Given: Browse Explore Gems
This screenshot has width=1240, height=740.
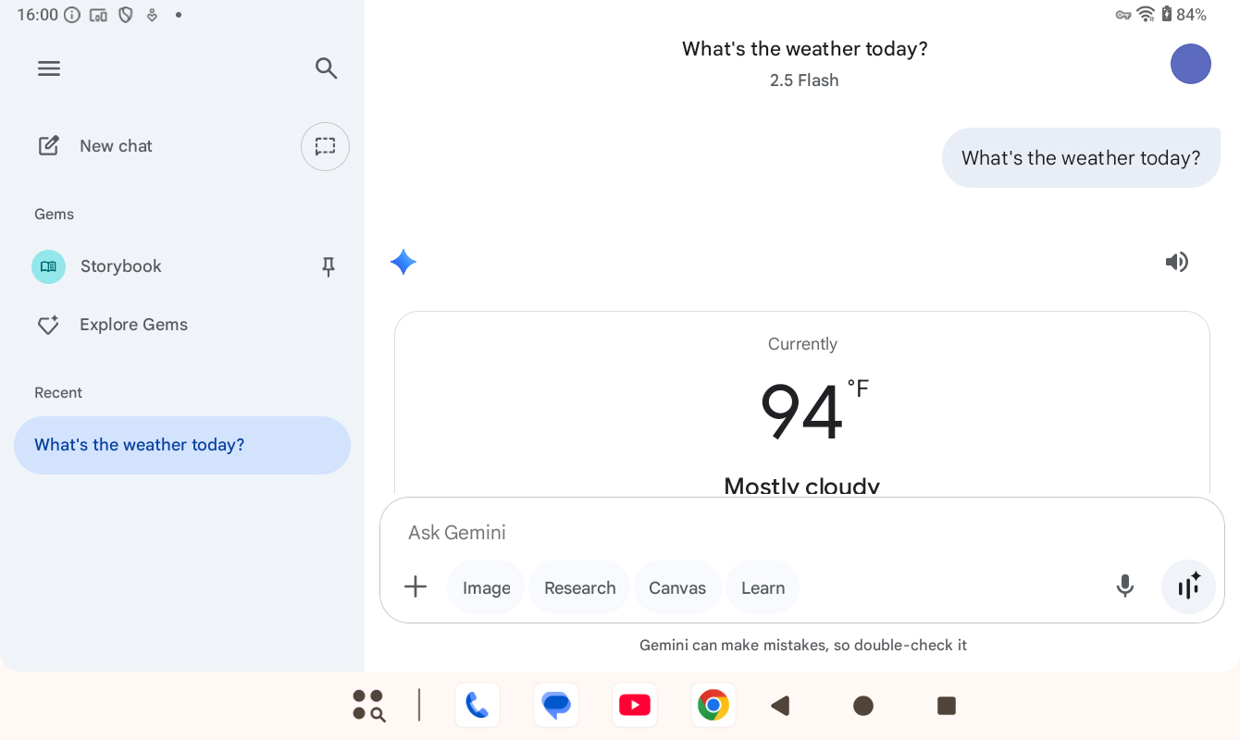Looking at the screenshot, I should [x=133, y=325].
